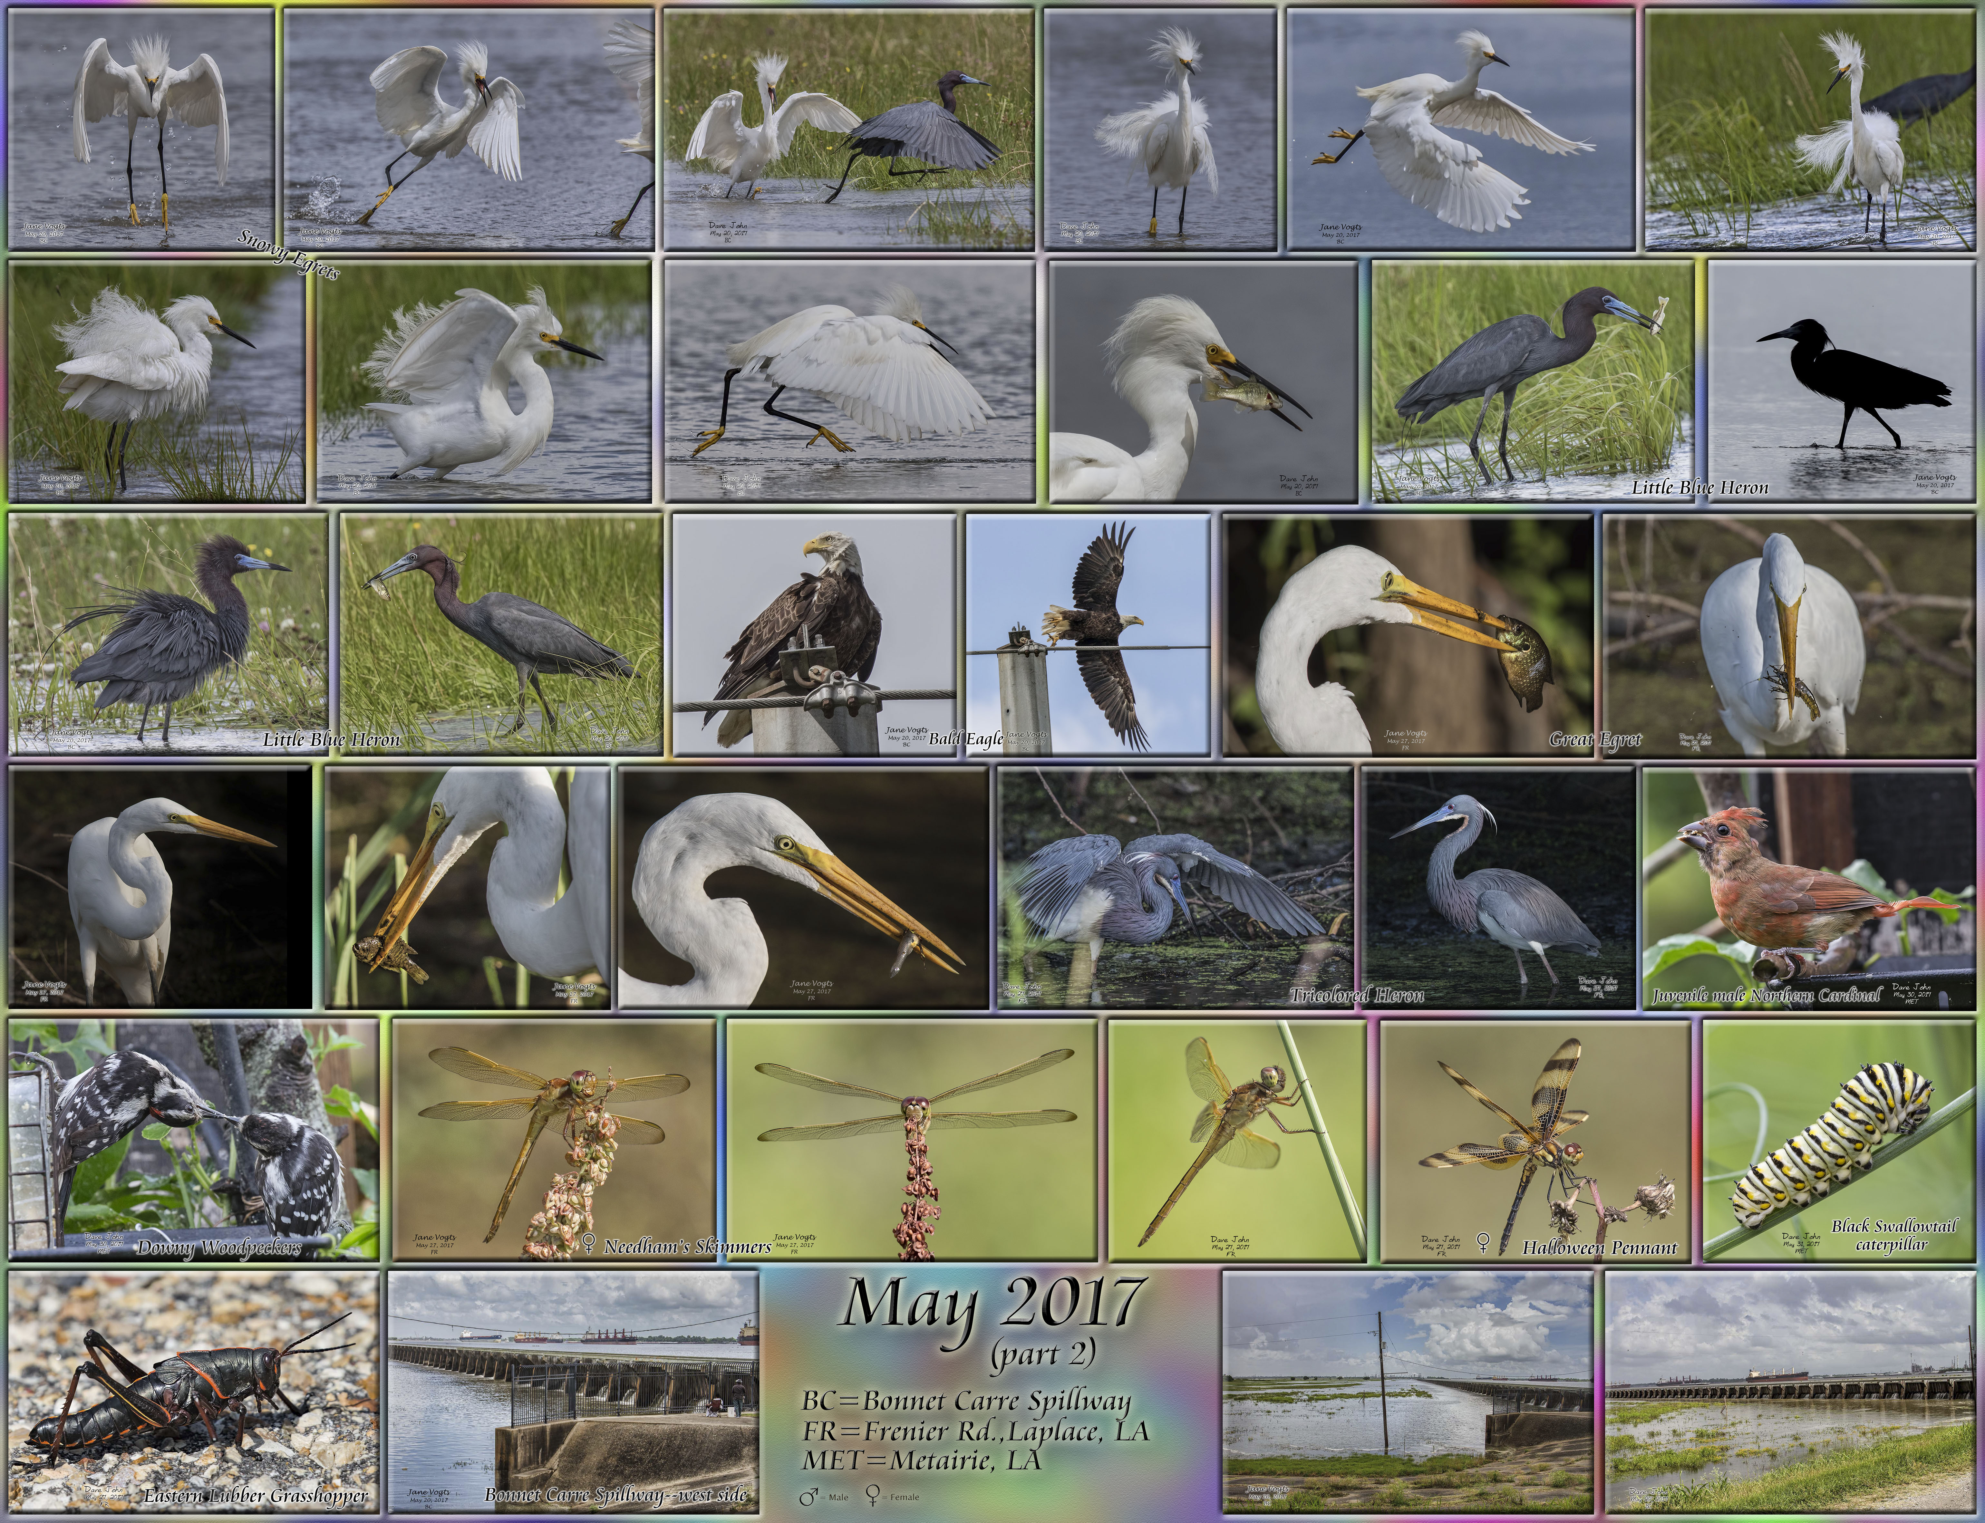Click female symbol beside Needham's Skimmers label
Image resolution: width=1985 pixels, height=1523 pixels.
(588, 1244)
